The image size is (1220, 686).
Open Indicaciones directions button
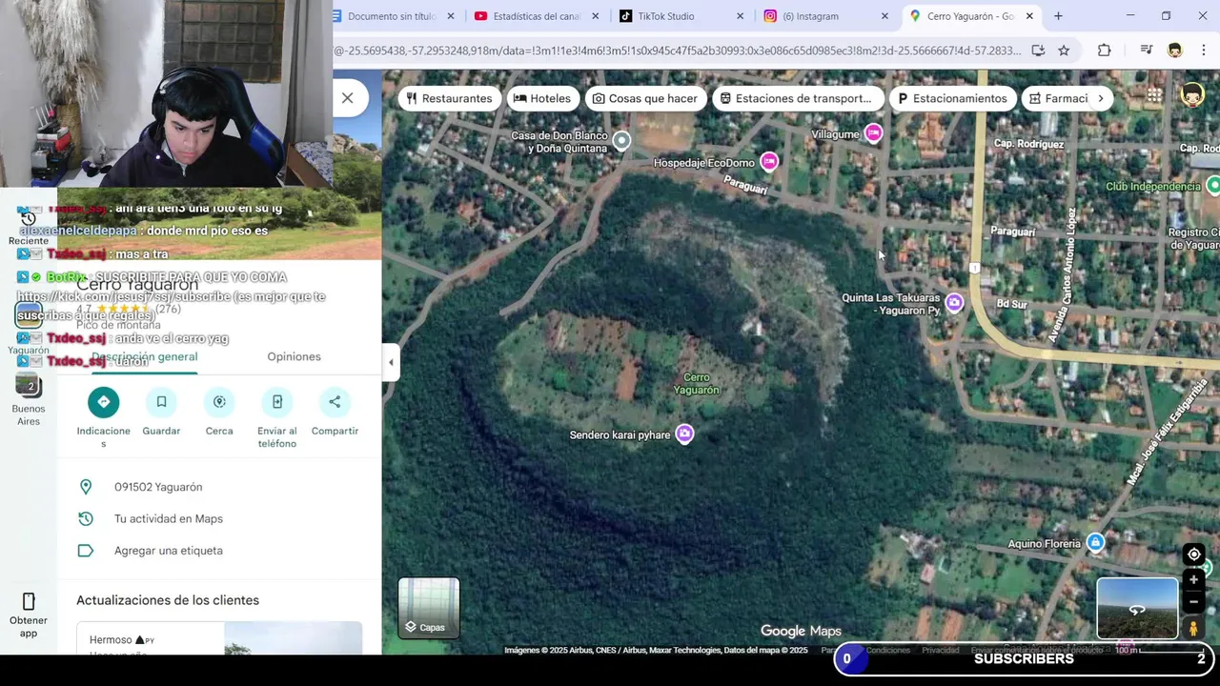click(x=103, y=402)
